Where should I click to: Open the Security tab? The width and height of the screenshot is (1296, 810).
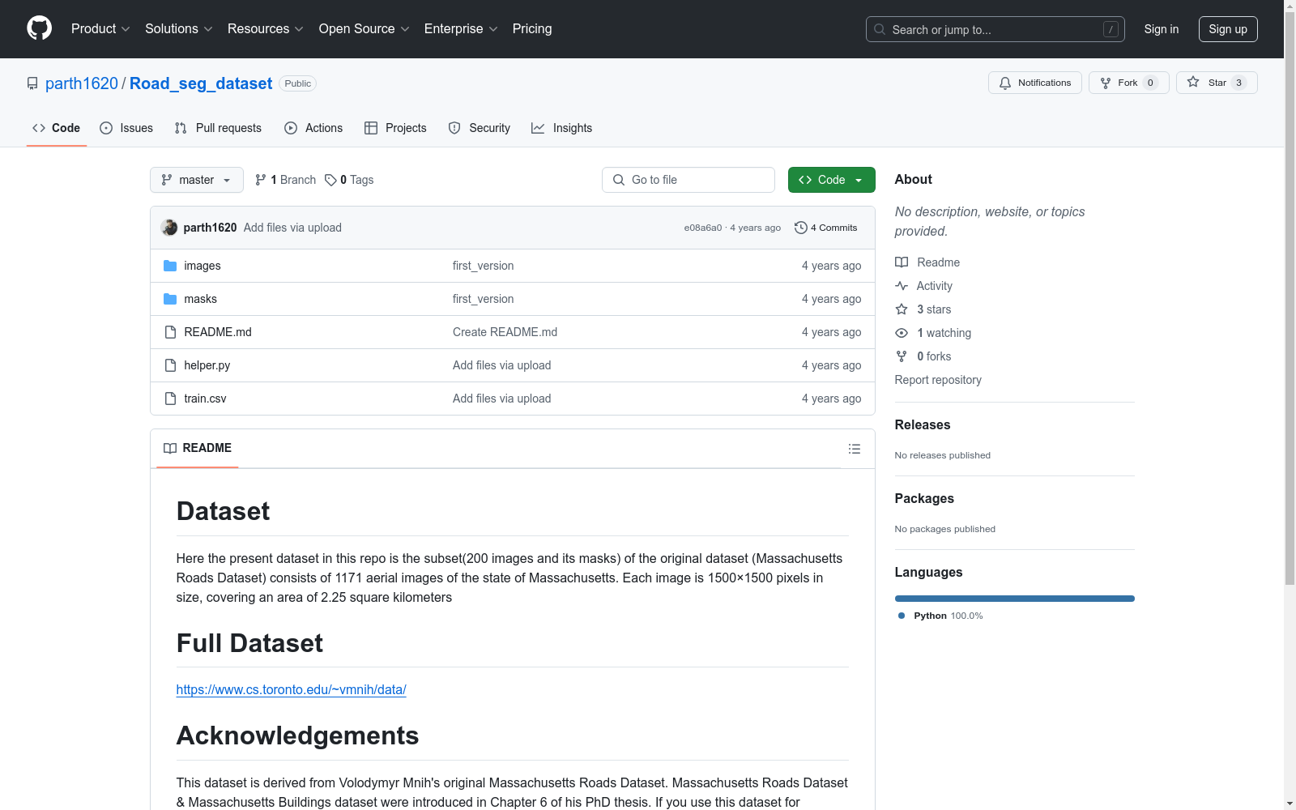pyautogui.click(x=480, y=128)
